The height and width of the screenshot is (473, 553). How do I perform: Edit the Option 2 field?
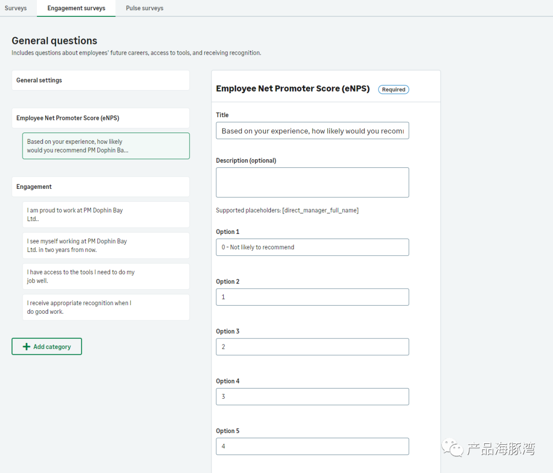point(312,297)
